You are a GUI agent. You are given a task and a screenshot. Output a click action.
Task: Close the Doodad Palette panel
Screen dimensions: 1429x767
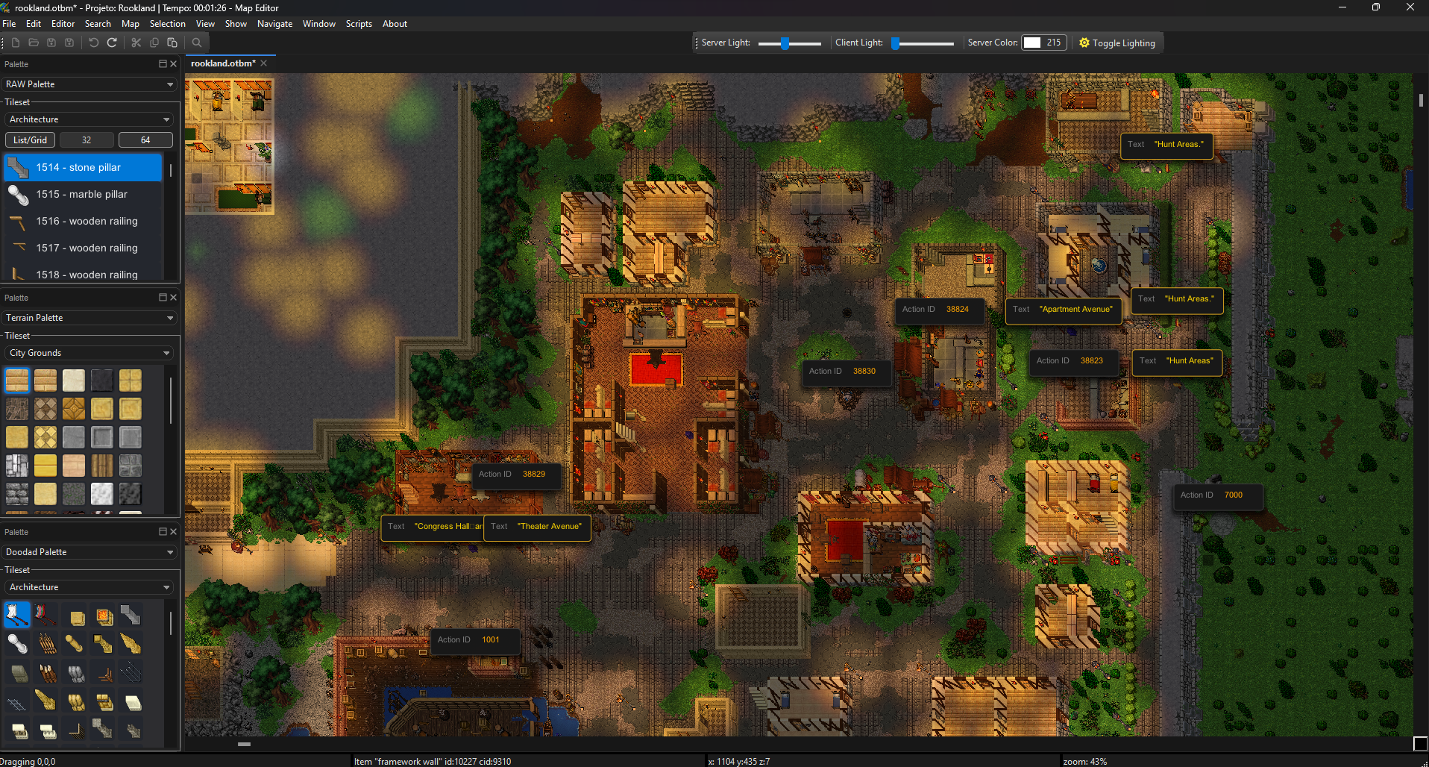[174, 532]
